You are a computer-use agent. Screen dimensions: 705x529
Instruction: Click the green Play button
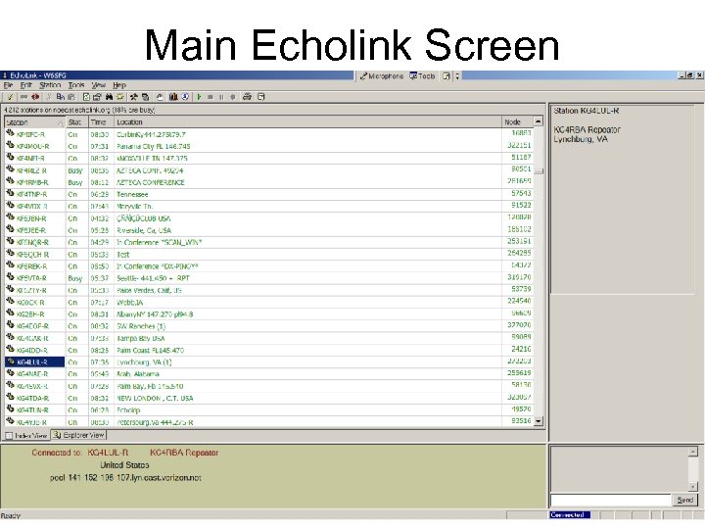point(199,97)
